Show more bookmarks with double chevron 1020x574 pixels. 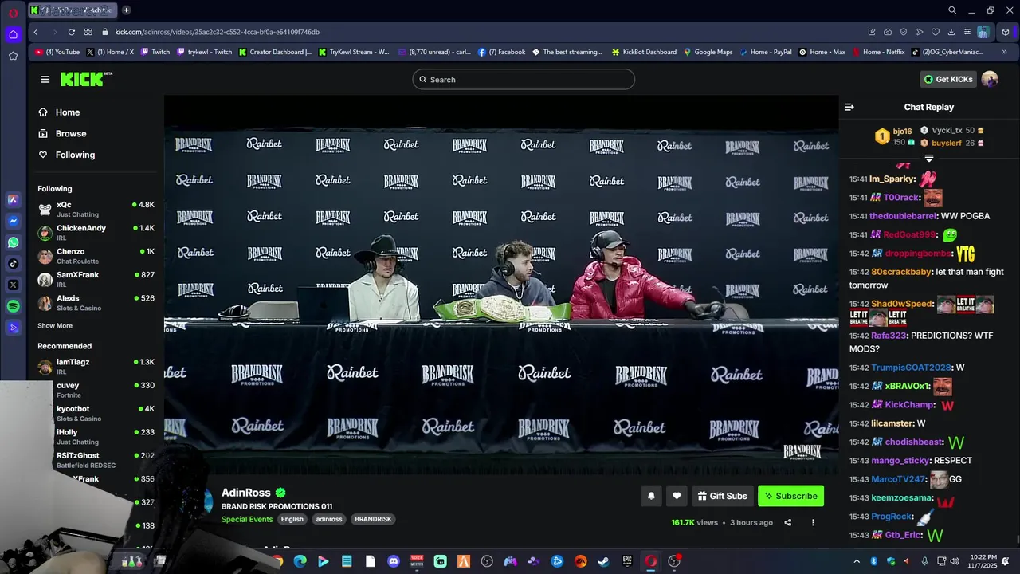click(1004, 52)
